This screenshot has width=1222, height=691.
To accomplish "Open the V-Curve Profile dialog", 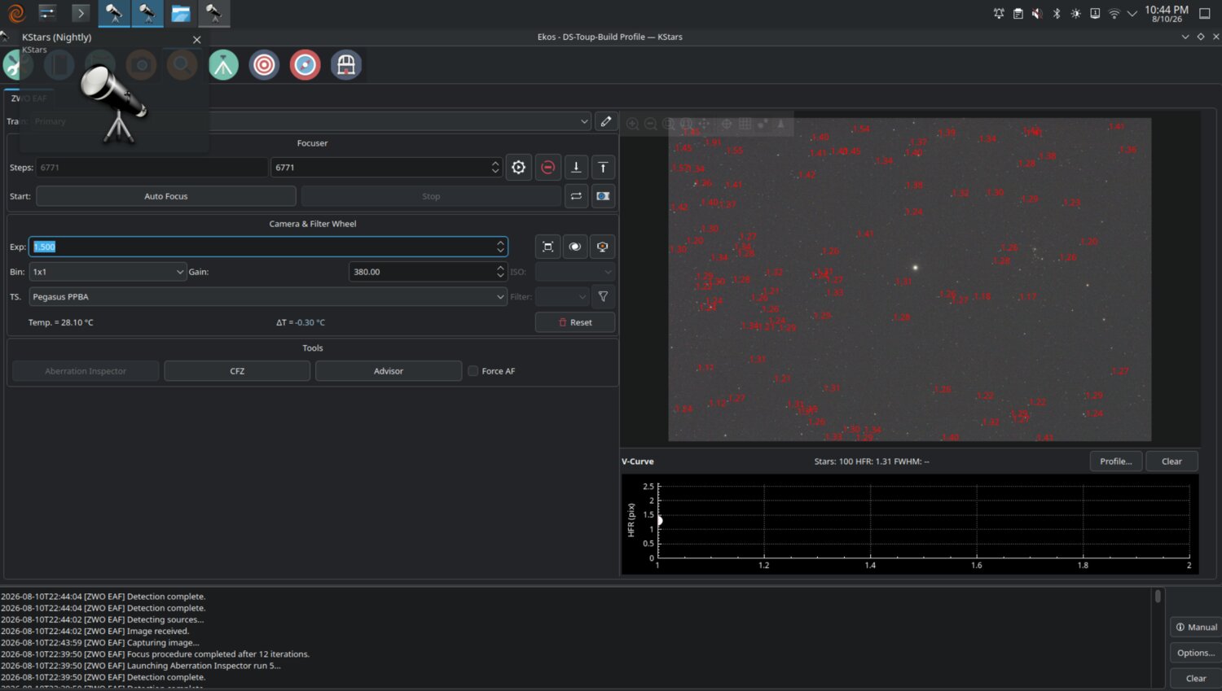I will click(1116, 461).
